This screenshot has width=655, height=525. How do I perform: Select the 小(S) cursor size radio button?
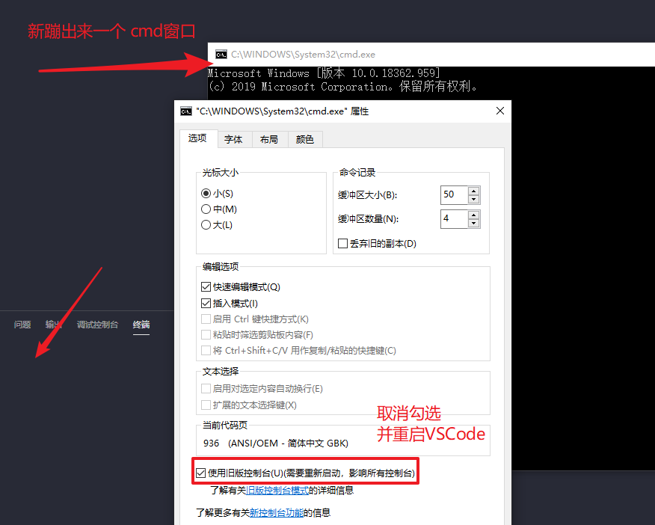pos(206,194)
